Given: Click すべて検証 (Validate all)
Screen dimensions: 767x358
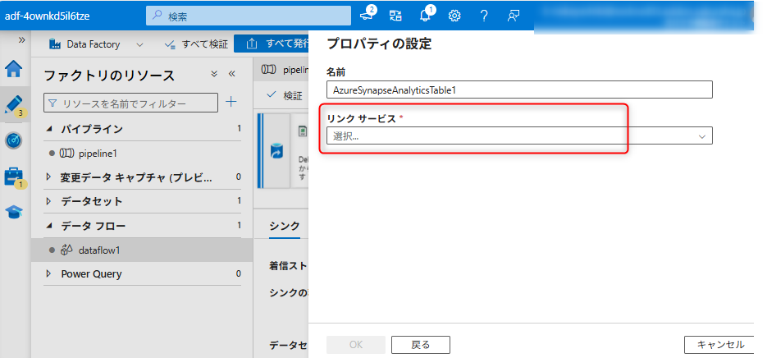Looking at the screenshot, I should tap(196, 44).
